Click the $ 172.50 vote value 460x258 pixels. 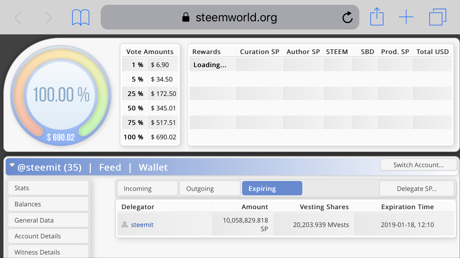point(163,94)
